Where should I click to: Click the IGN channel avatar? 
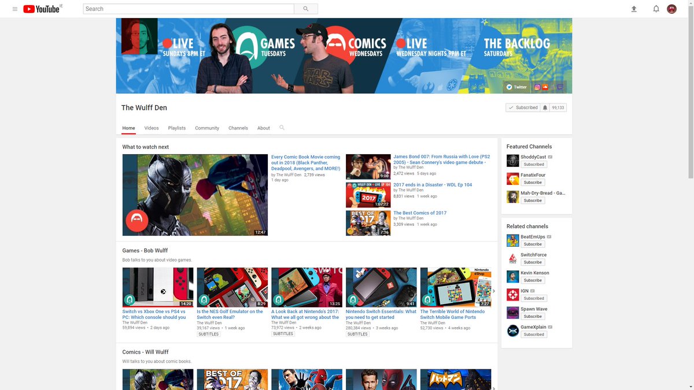[x=512, y=295]
